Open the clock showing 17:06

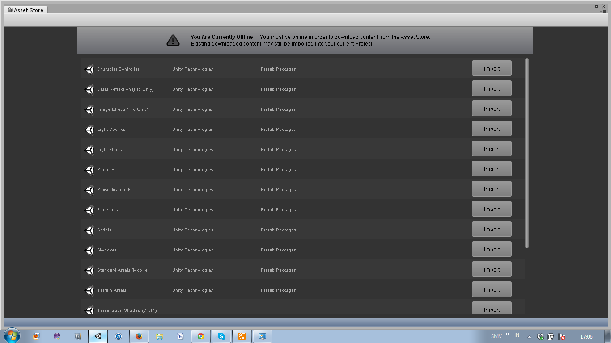[586, 337]
